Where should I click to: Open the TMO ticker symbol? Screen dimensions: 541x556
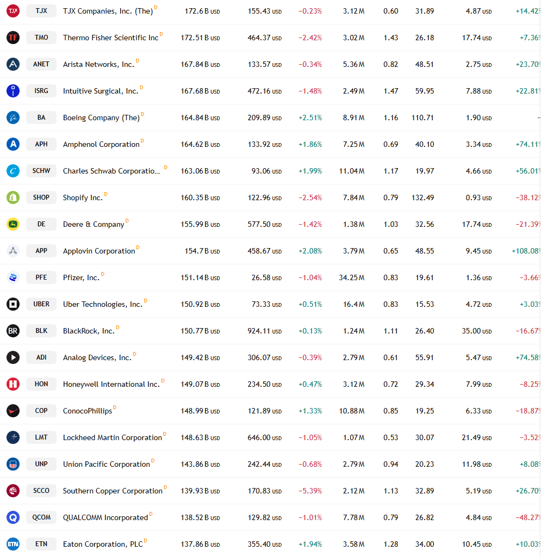41,37
